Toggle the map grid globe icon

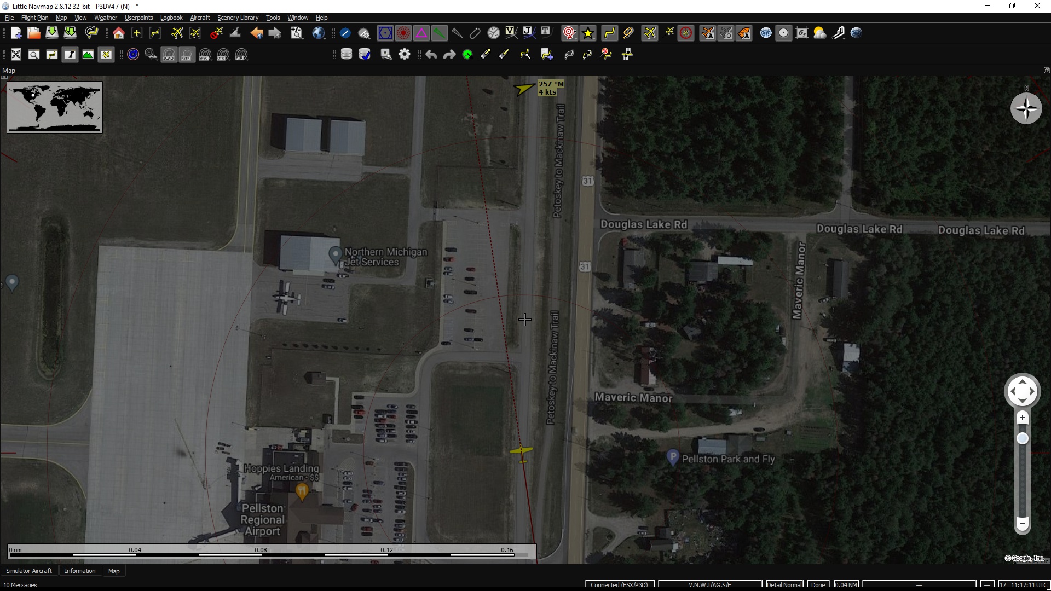[766, 33]
